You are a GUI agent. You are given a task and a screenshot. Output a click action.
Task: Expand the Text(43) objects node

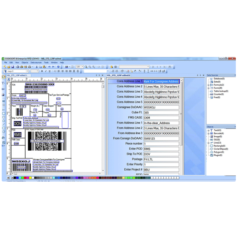click(209, 130)
